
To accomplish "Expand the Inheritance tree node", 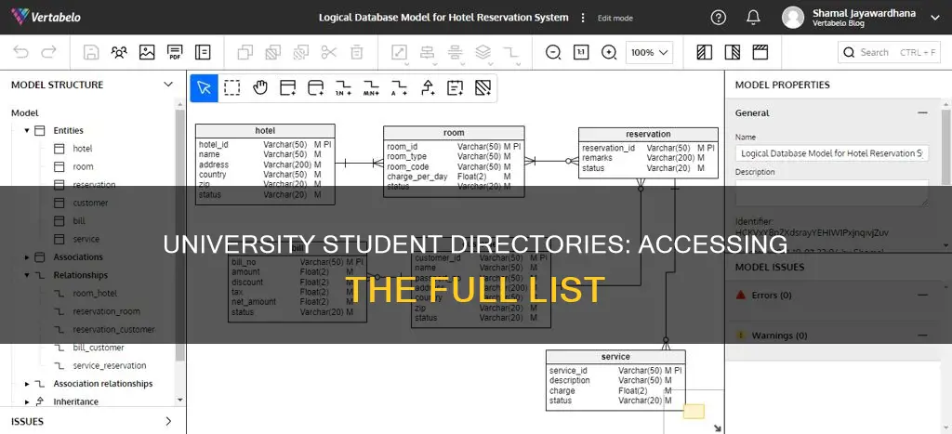I will (27, 401).
